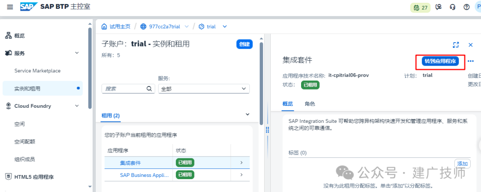Close the 集成套件 detail panel
481x192 pixels.
point(471,45)
